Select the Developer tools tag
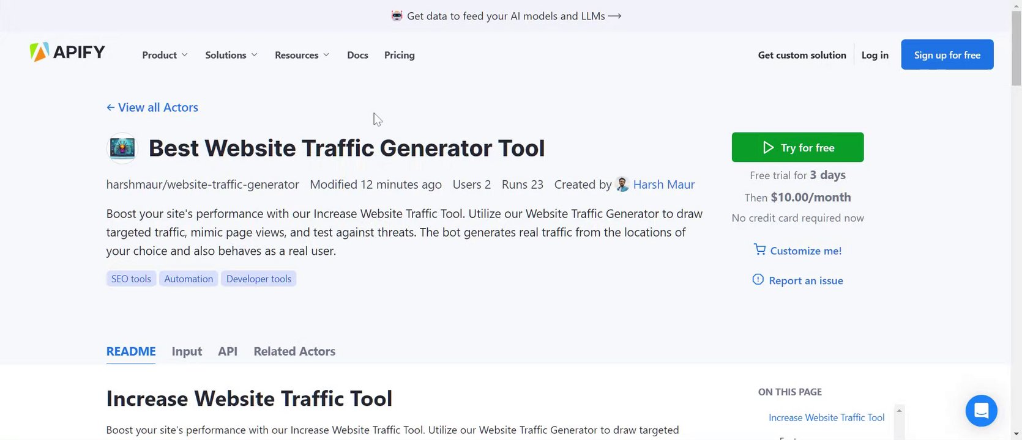Viewport: 1022px width, 440px height. pos(259,279)
